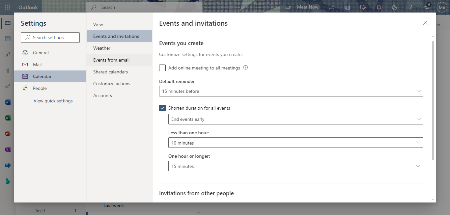Open the To Do checkmark icon
This screenshot has width=450, height=215.
click(8, 86)
